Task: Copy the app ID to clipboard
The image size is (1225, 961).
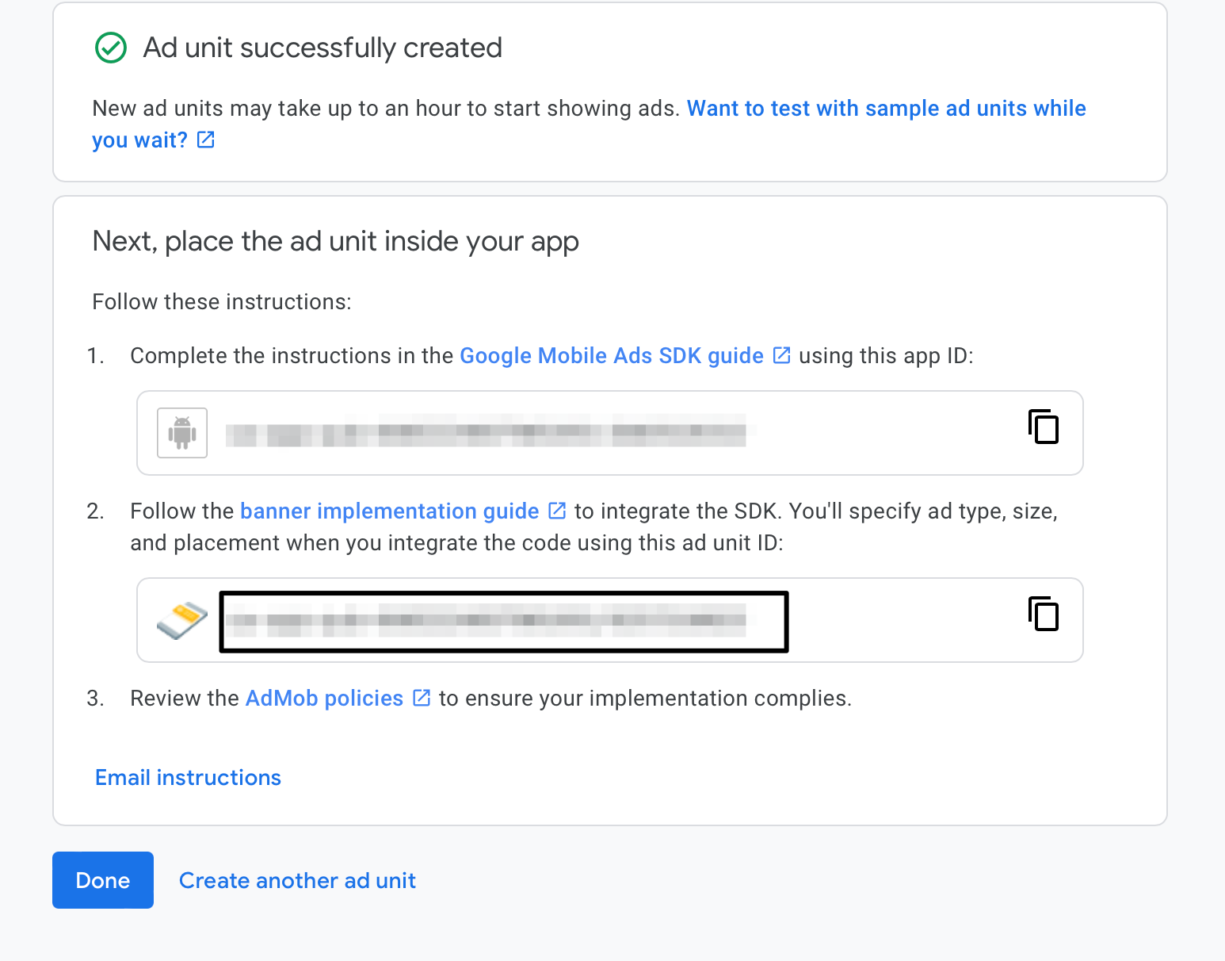Action: coord(1044,427)
